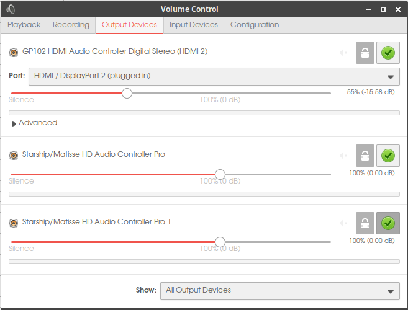Open the Show All Output Devices dropdown

279,290
